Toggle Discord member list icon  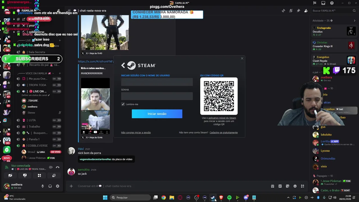click(x=306, y=11)
